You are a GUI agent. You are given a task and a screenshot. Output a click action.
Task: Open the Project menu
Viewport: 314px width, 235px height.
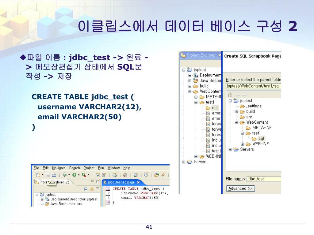coord(89,168)
